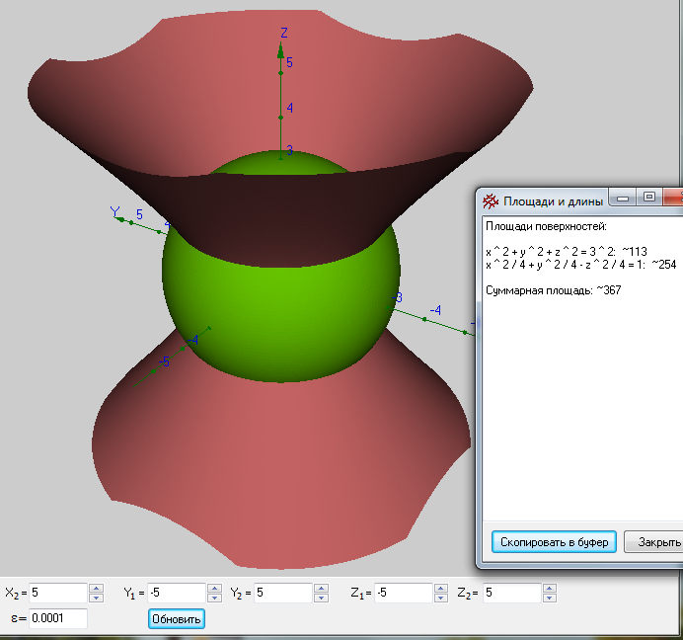
Task: Click inside the Y1 value field
Action: click(x=176, y=593)
